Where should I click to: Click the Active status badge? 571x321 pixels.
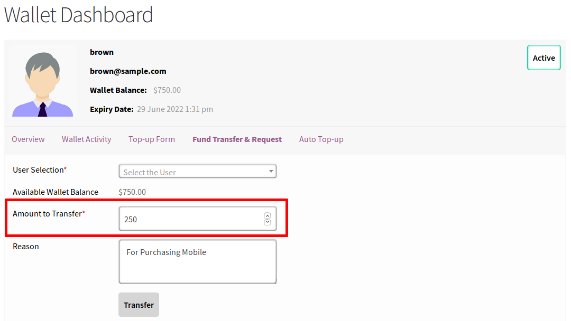pos(544,58)
